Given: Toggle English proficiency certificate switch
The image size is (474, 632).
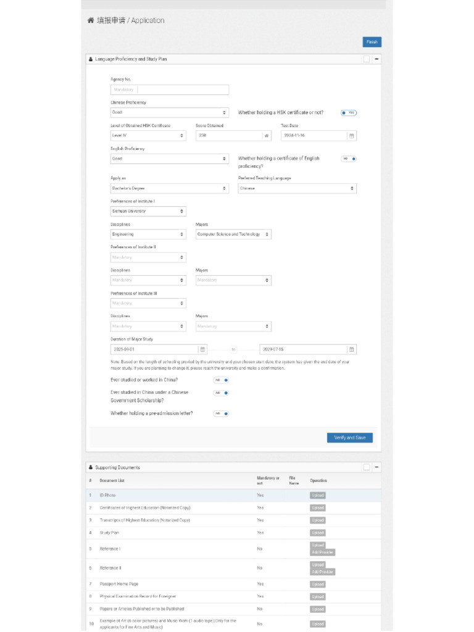Looking at the screenshot, I should click(x=349, y=159).
